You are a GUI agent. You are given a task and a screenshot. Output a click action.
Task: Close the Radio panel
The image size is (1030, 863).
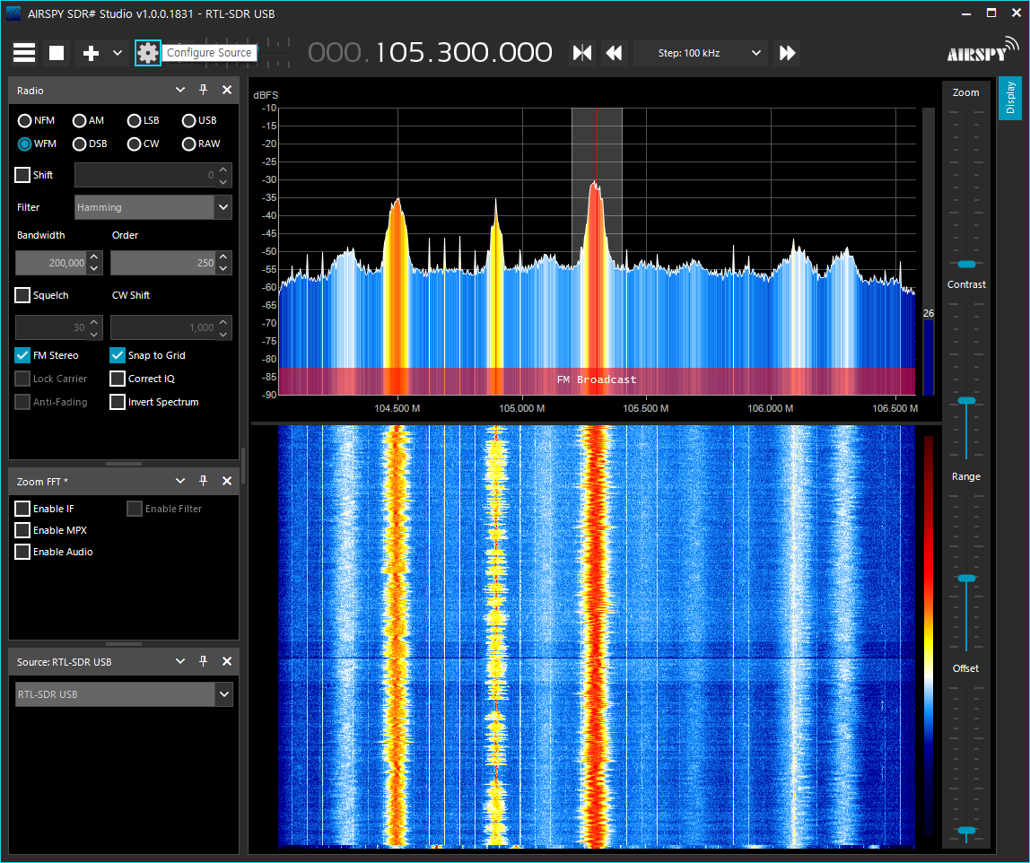227,90
